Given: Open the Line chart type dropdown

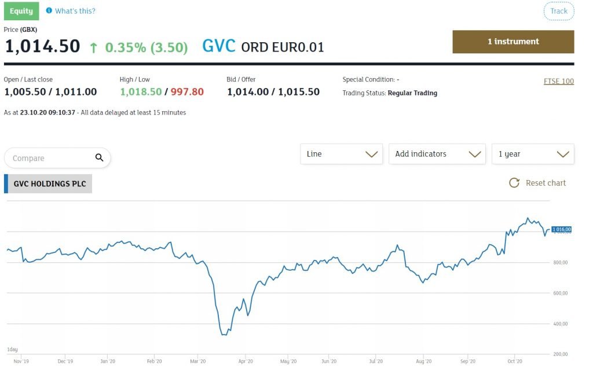Looking at the screenshot, I should click(x=341, y=154).
